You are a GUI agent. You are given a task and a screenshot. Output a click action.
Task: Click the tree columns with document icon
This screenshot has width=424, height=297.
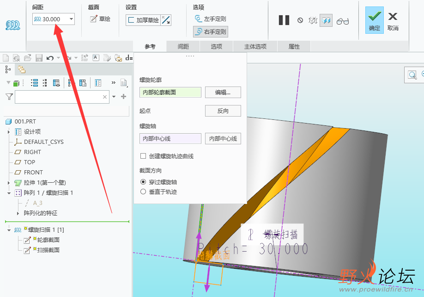click(x=83, y=83)
